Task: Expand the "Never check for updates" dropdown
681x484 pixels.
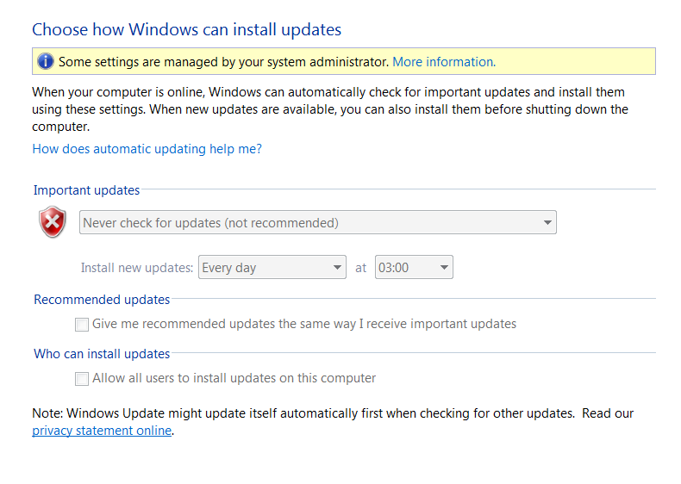Action: 317,223
